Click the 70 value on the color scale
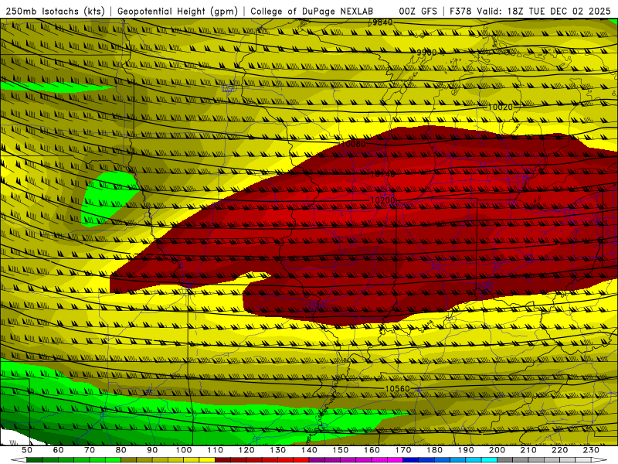Screen dimensions: 618x464 coord(90,450)
